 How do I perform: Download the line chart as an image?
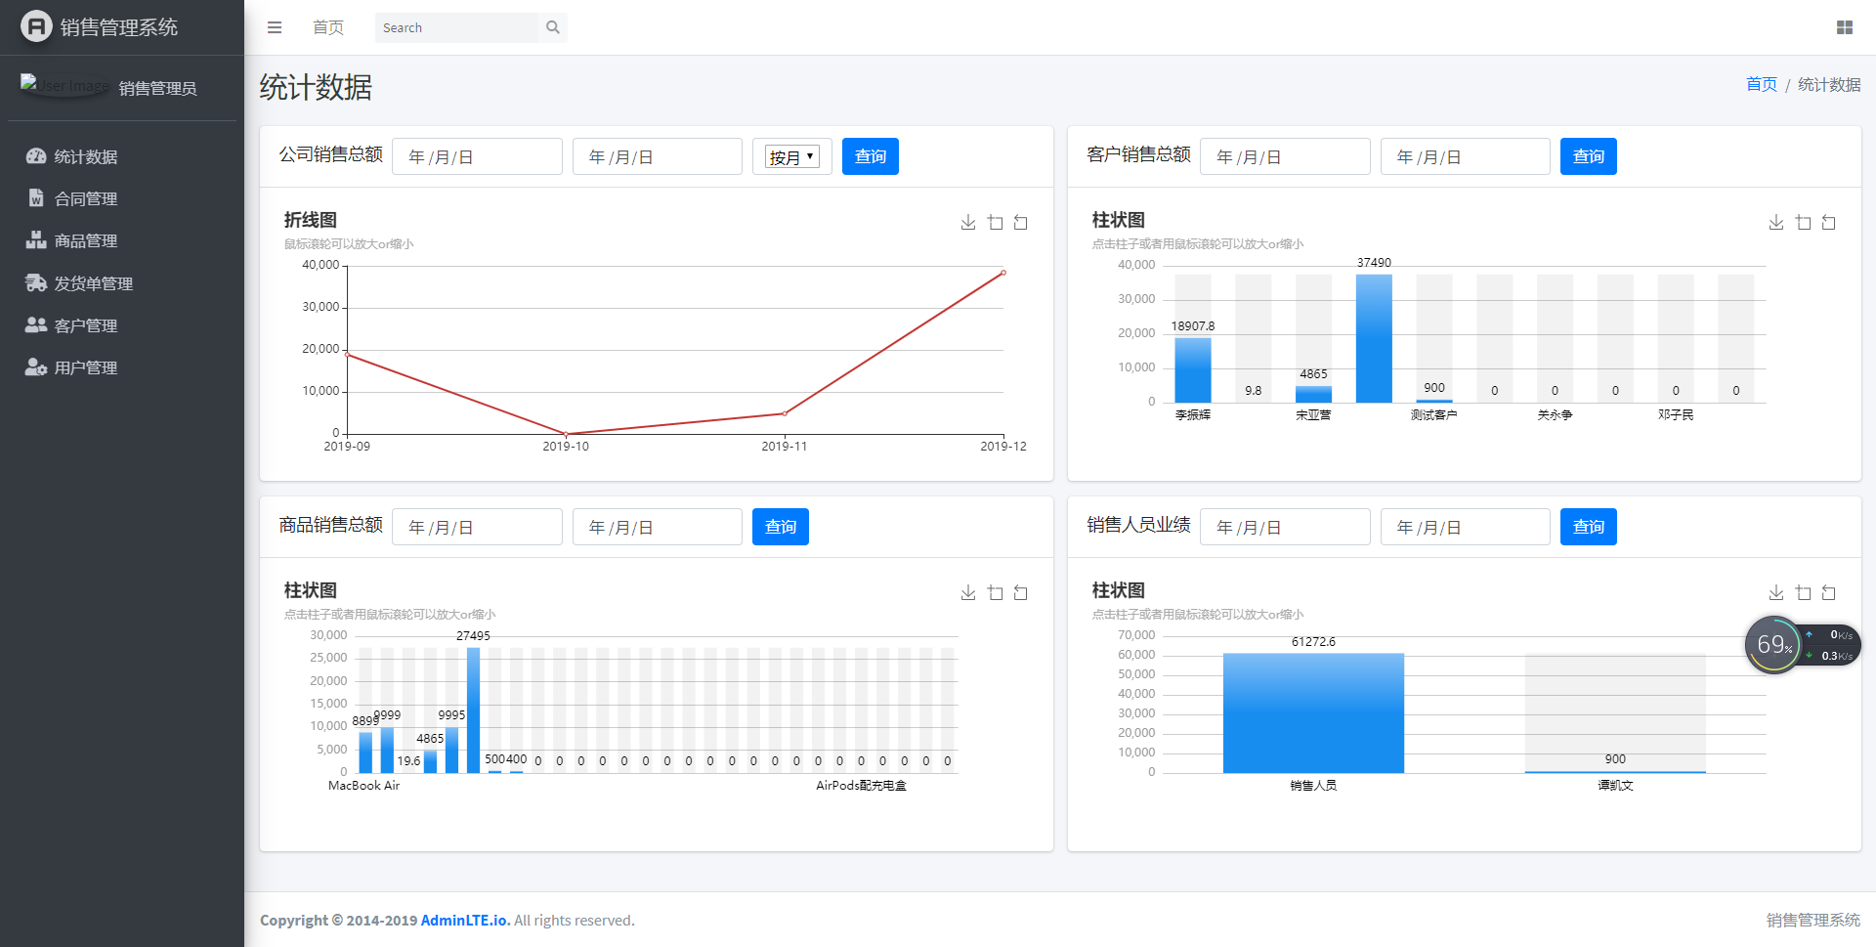tap(968, 223)
